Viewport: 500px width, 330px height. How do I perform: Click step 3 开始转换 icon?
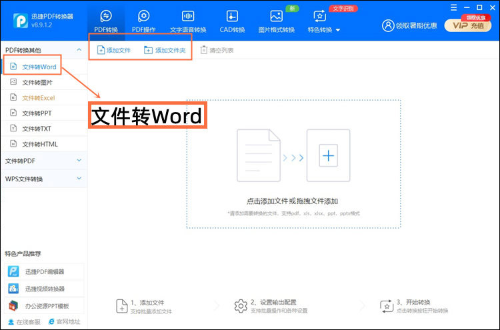click(387, 306)
